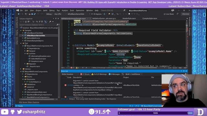Close the Solution Explorer panel
207x116 pixels.
tap(58, 19)
